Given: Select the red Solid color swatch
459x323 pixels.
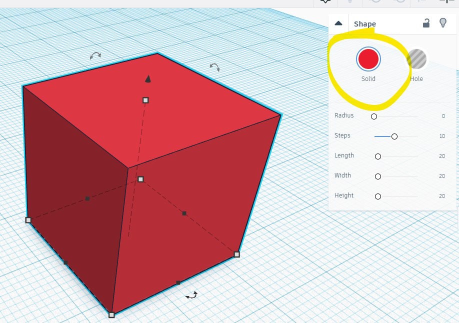Looking at the screenshot, I should pos(368,59).
